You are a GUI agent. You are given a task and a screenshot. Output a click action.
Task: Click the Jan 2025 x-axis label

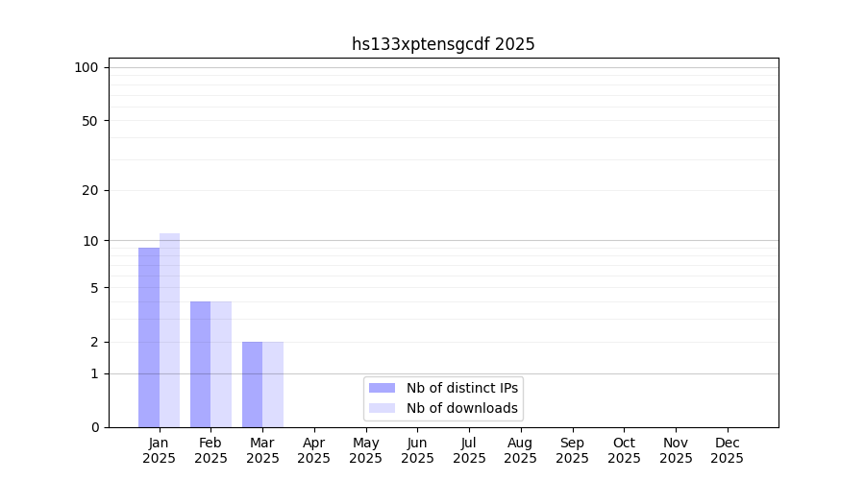point(159,450)
